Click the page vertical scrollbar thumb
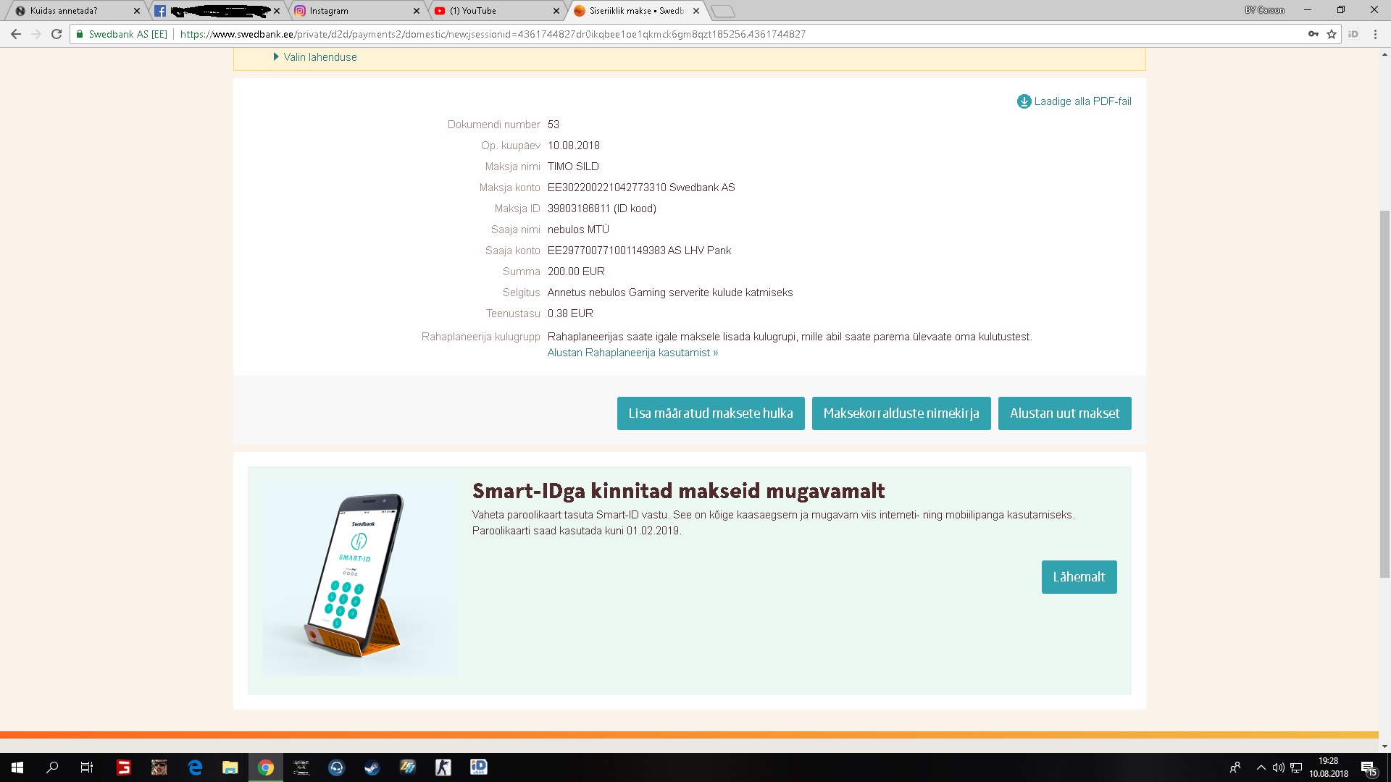1391x782 pixels. [x=1384, y=393]
